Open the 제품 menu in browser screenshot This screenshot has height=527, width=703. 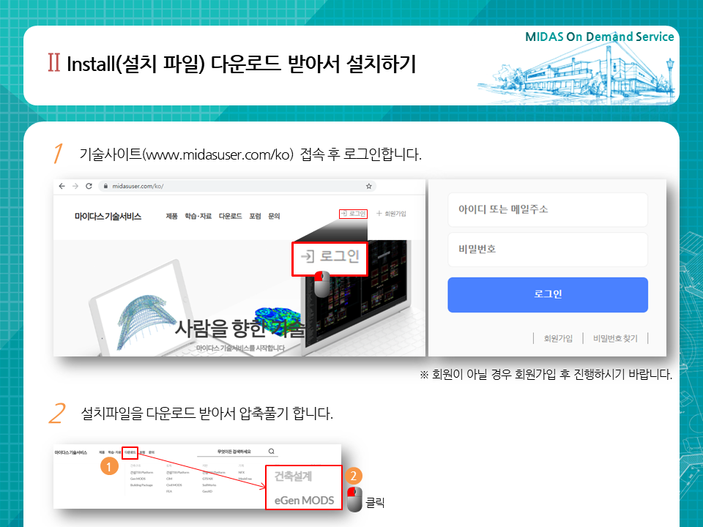(171, 216)
